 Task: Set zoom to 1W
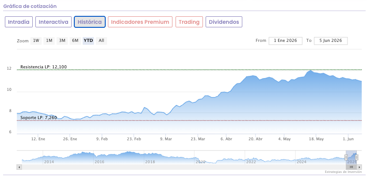pyautogui.click(x=36, y=41)
